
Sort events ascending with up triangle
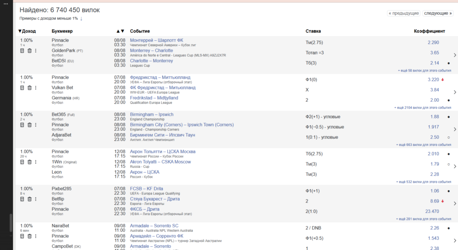[118, 31]
